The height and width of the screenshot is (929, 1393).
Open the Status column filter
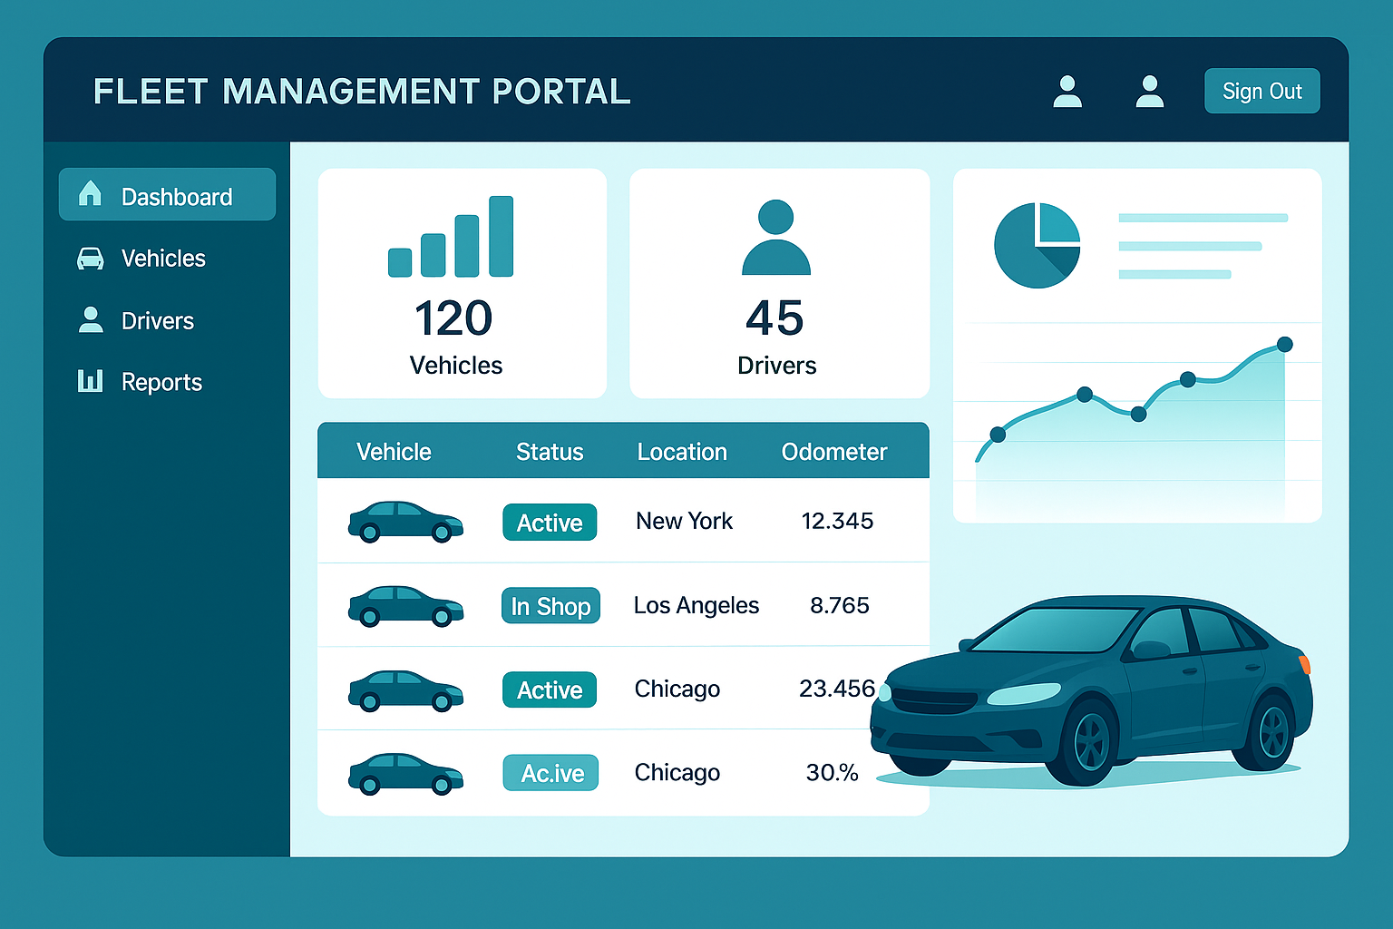550,451
